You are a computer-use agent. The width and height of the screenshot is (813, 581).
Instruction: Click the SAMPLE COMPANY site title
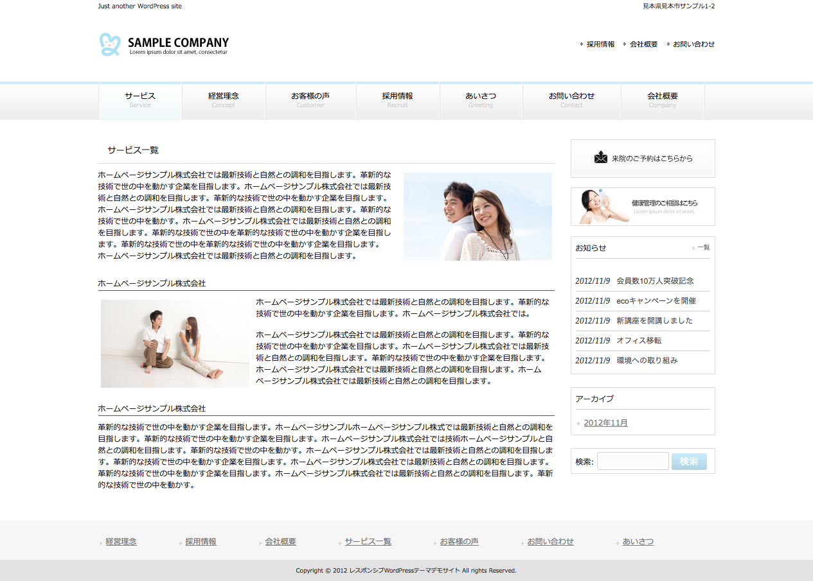click(x=178, y=43)
